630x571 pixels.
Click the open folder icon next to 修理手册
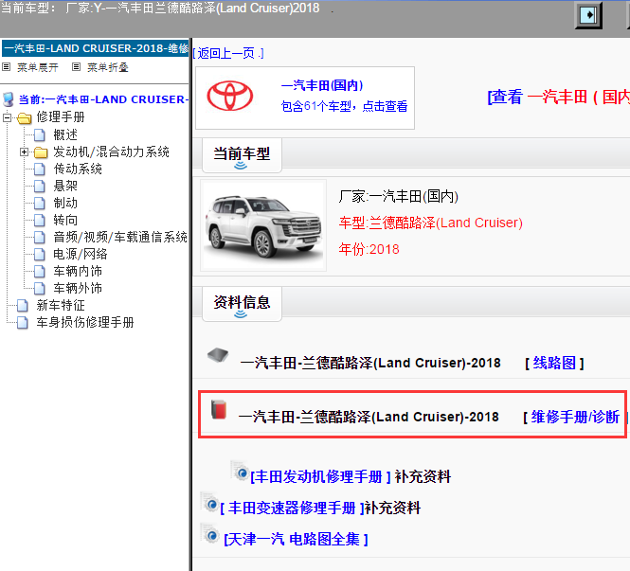[25, 117]
